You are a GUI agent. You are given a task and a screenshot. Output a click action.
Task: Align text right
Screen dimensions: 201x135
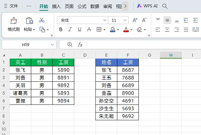[177, 29]
